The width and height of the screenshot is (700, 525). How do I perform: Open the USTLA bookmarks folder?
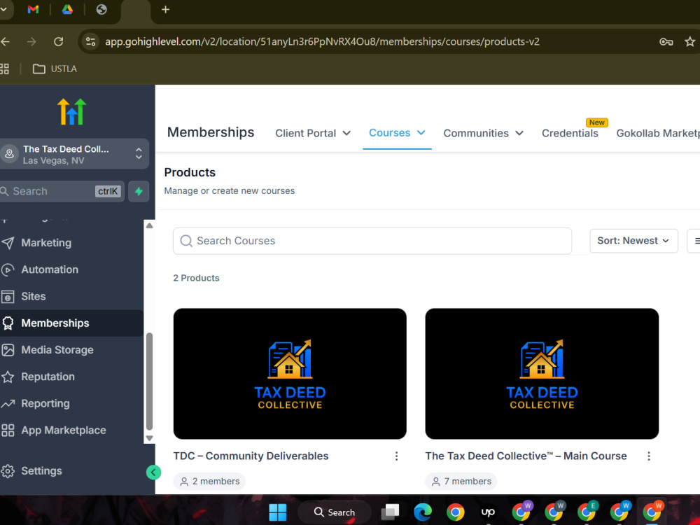point(55,69)
